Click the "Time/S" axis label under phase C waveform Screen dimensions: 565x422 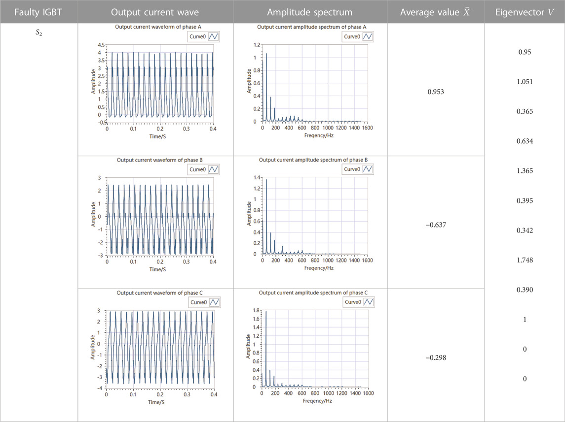(156, 402)
